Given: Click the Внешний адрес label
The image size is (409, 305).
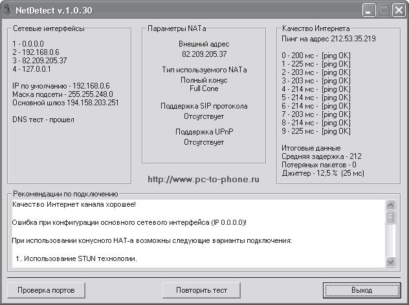Looking at the screenshot, I should click(204, 44).
